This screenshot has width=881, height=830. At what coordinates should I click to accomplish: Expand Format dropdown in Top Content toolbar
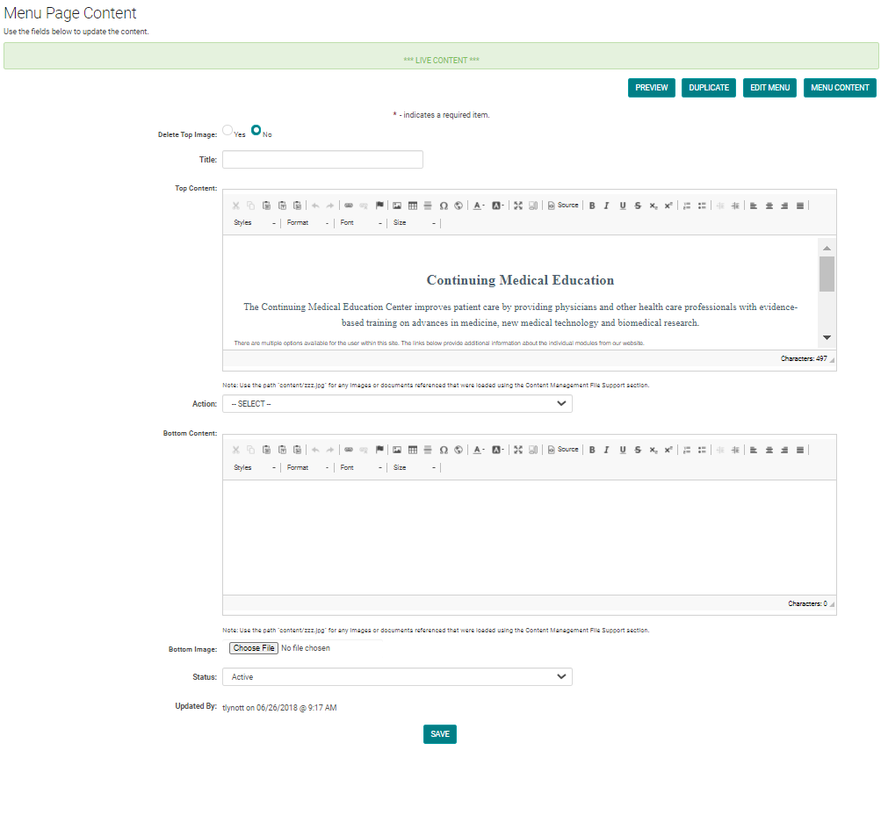(x=307, y=223)
